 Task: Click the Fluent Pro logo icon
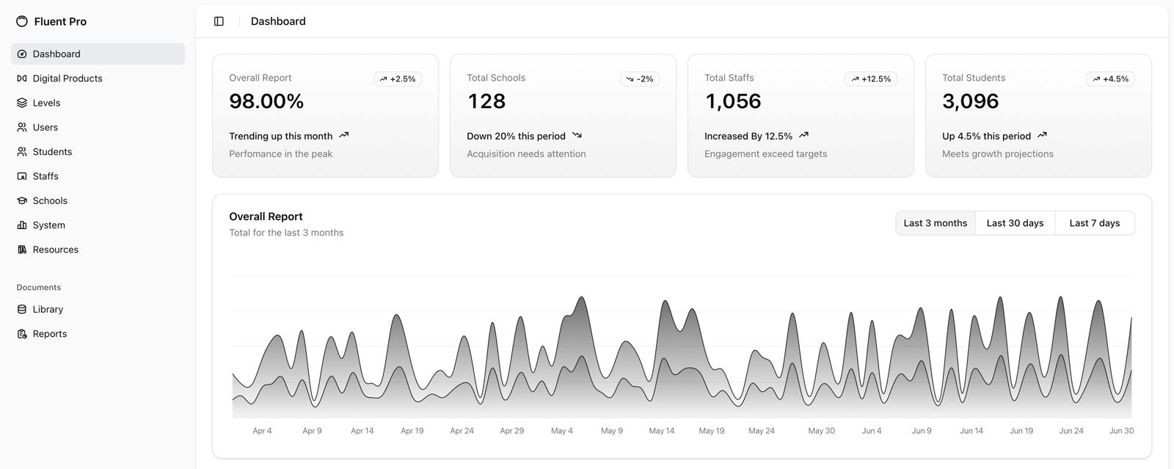tap(22, 21)
